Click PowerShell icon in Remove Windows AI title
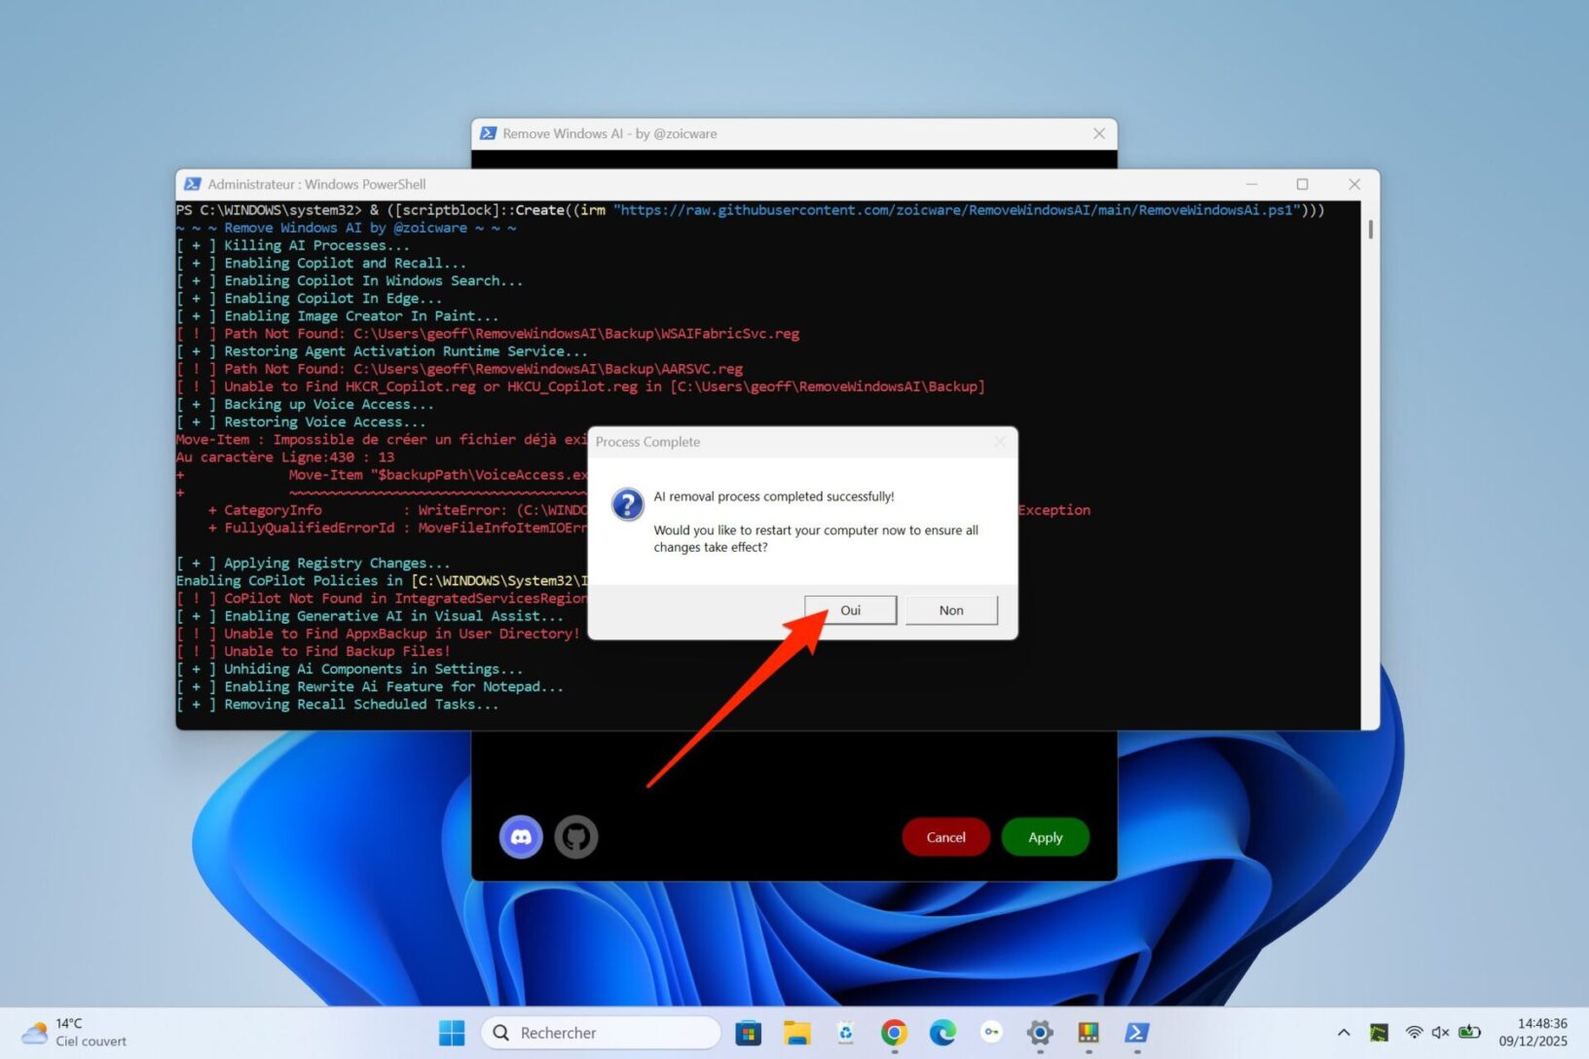1589x1059 pixels. (489, 133)
